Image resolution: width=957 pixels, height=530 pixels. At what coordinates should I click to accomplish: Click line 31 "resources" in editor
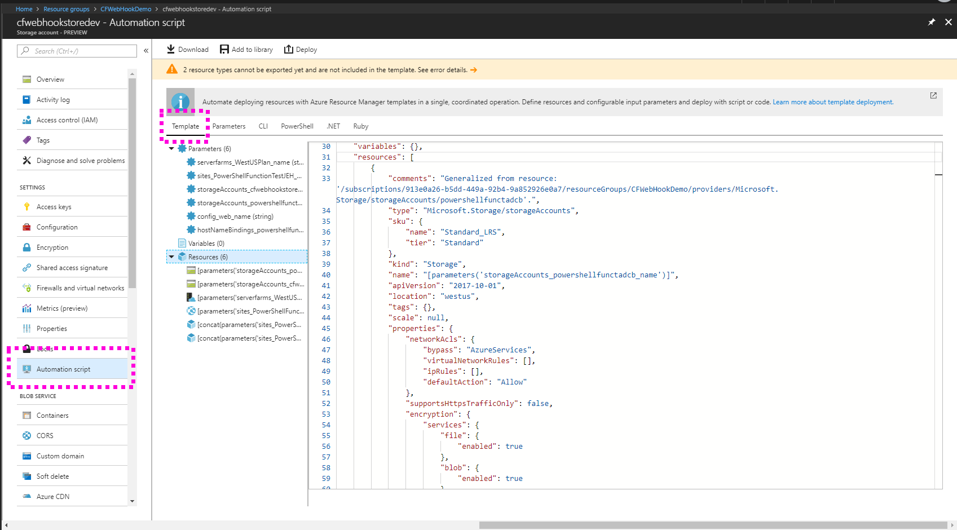[383, 157]
